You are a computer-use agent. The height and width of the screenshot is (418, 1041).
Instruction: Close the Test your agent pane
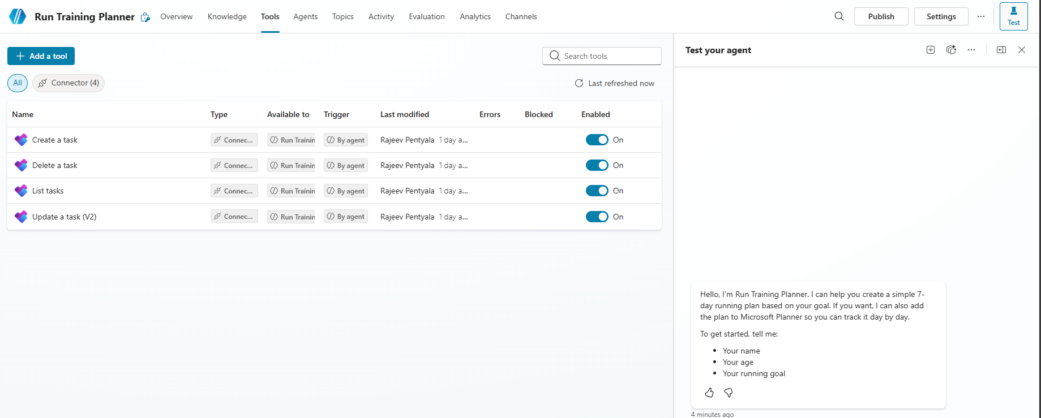[1022, 50]
